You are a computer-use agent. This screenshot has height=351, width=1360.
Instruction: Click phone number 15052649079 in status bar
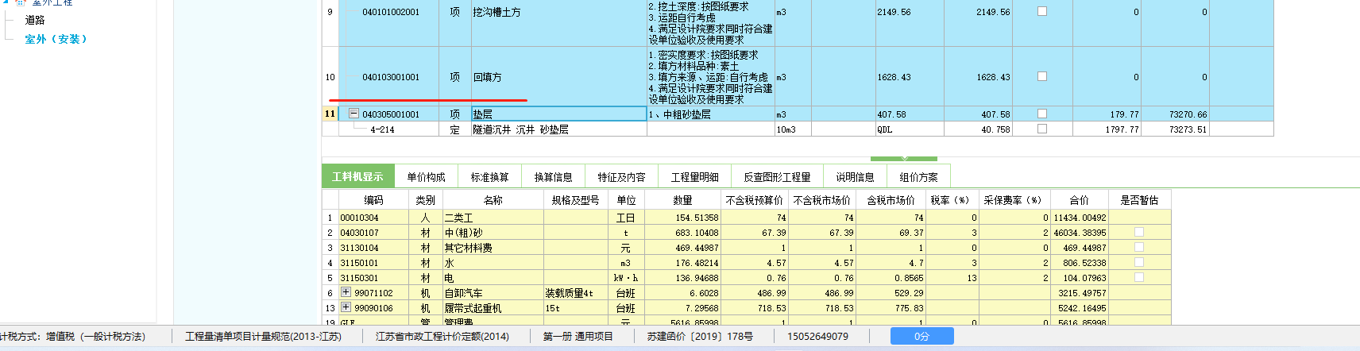[817, 336]
